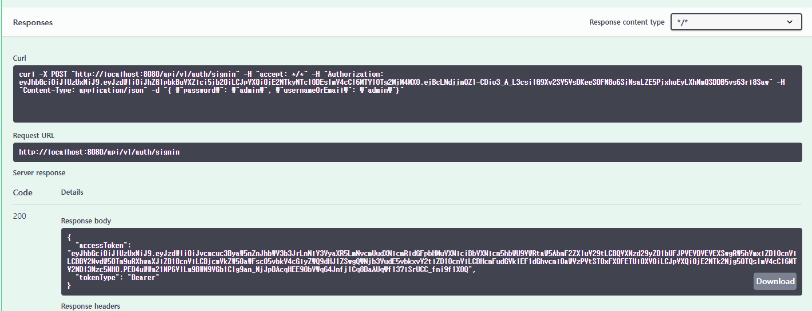
Task: Click the Code column header
Action: click(23, 192)
